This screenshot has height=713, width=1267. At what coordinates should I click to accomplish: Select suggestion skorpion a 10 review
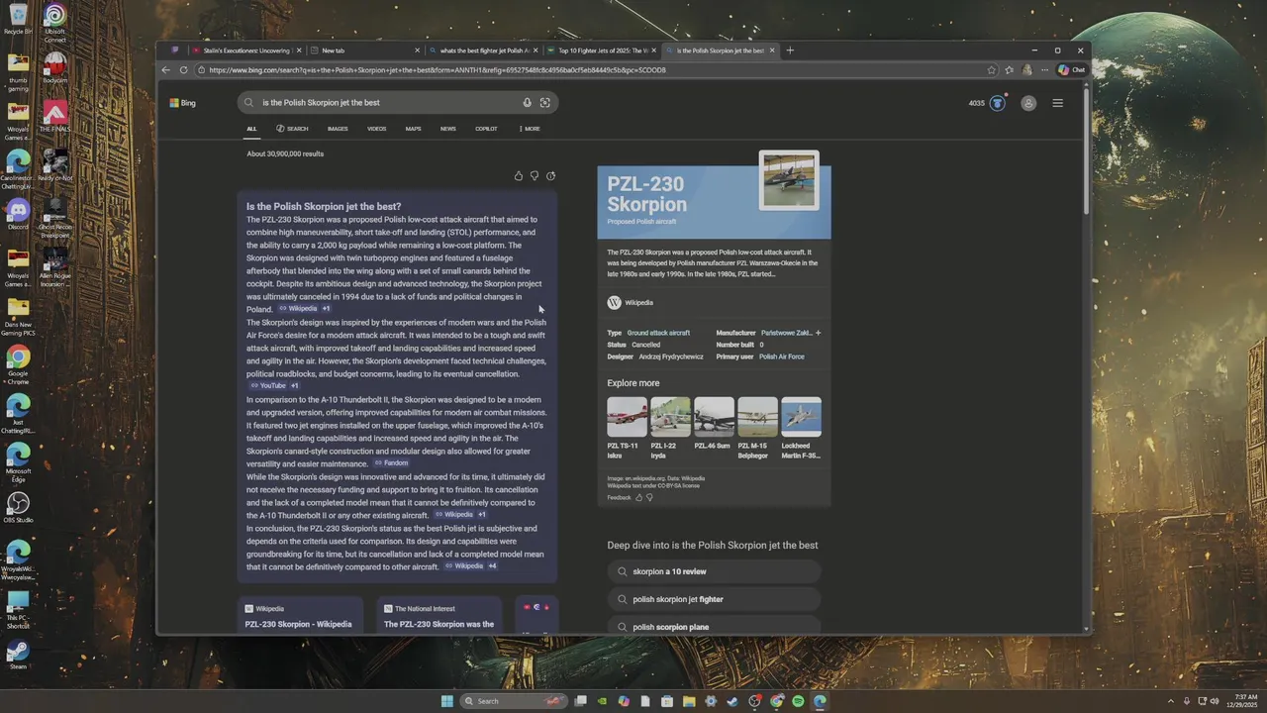tap(714, 571)
